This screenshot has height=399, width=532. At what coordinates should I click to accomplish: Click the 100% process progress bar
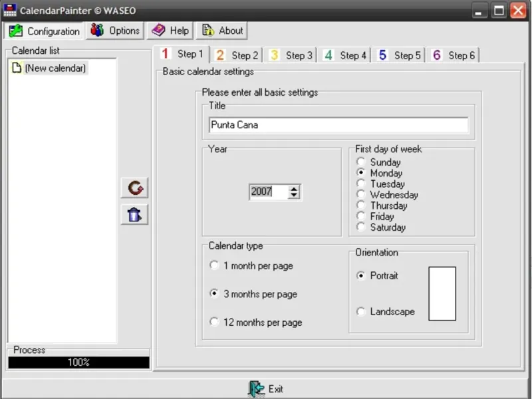[78, 362]
